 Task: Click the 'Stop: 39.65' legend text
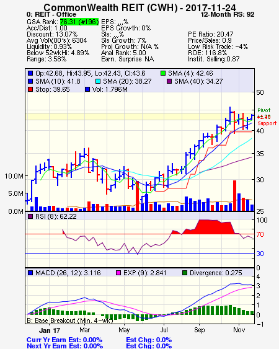coord(53,89)
